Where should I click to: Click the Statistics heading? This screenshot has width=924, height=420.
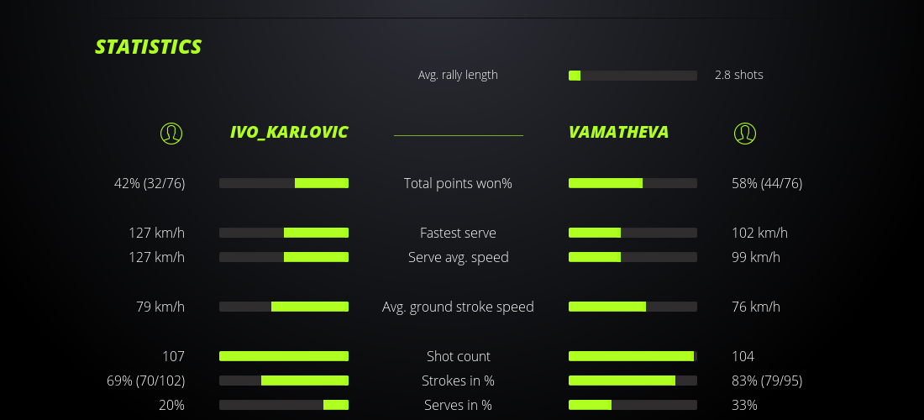pyautogui.click(x=149, y=47)
